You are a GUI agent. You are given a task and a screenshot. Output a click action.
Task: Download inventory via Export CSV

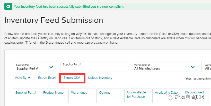click(x=72, y=78)
